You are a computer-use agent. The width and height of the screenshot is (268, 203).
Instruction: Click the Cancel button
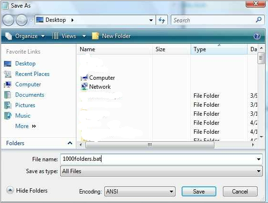point(240,192)
